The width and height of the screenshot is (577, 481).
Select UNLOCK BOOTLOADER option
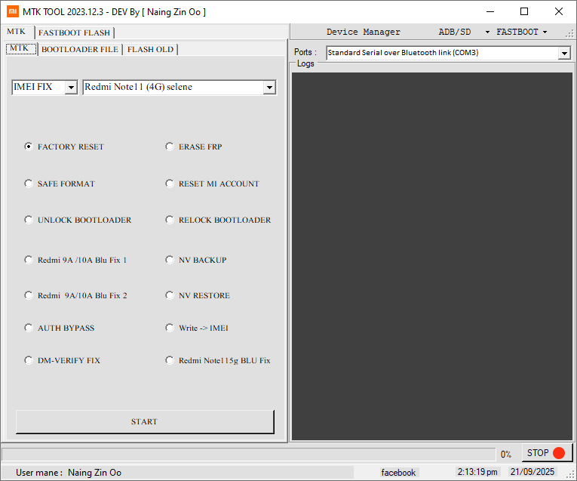coord(29,220)
